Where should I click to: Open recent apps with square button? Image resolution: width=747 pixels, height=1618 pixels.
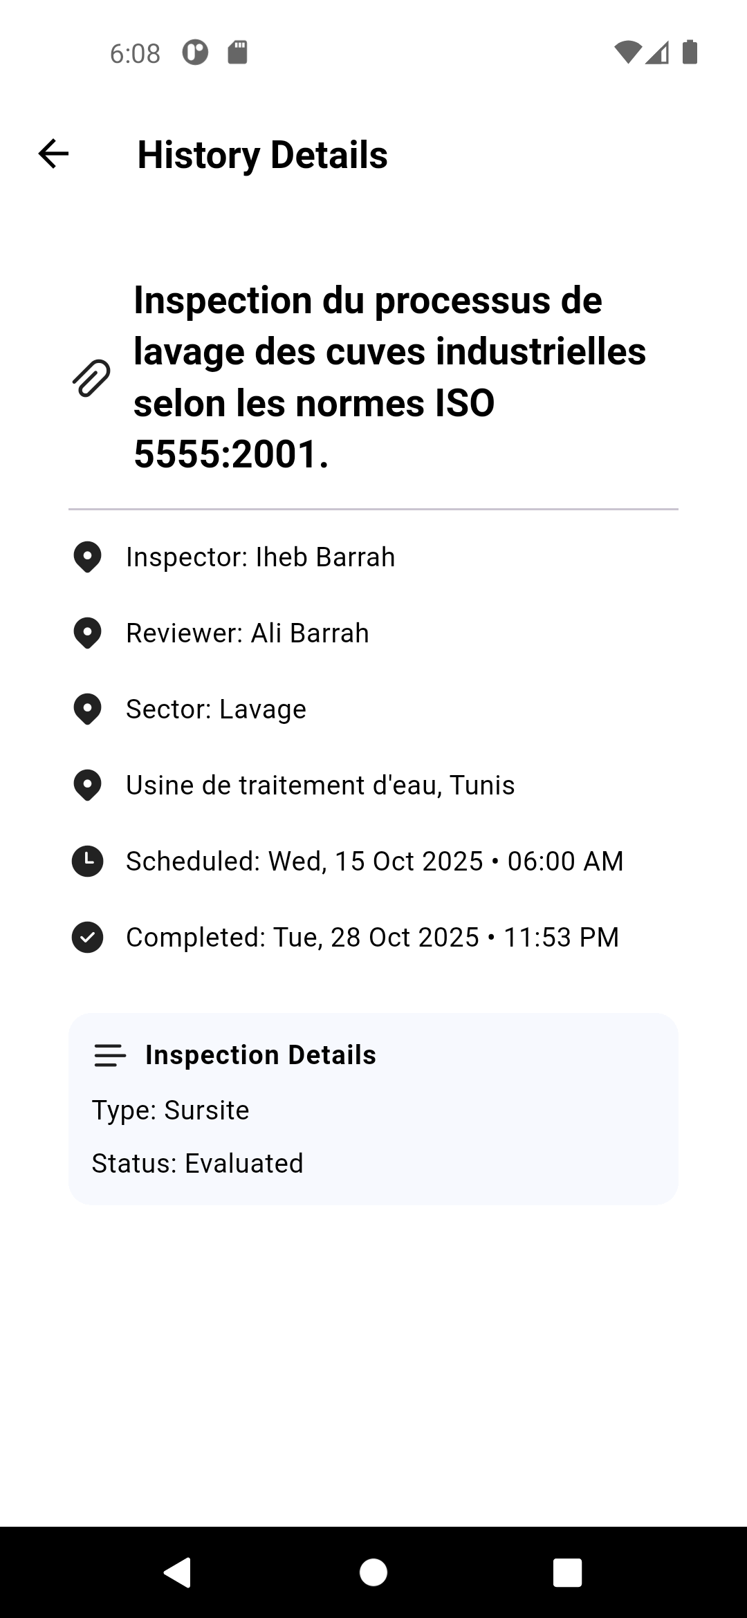tap(567, 1572)
